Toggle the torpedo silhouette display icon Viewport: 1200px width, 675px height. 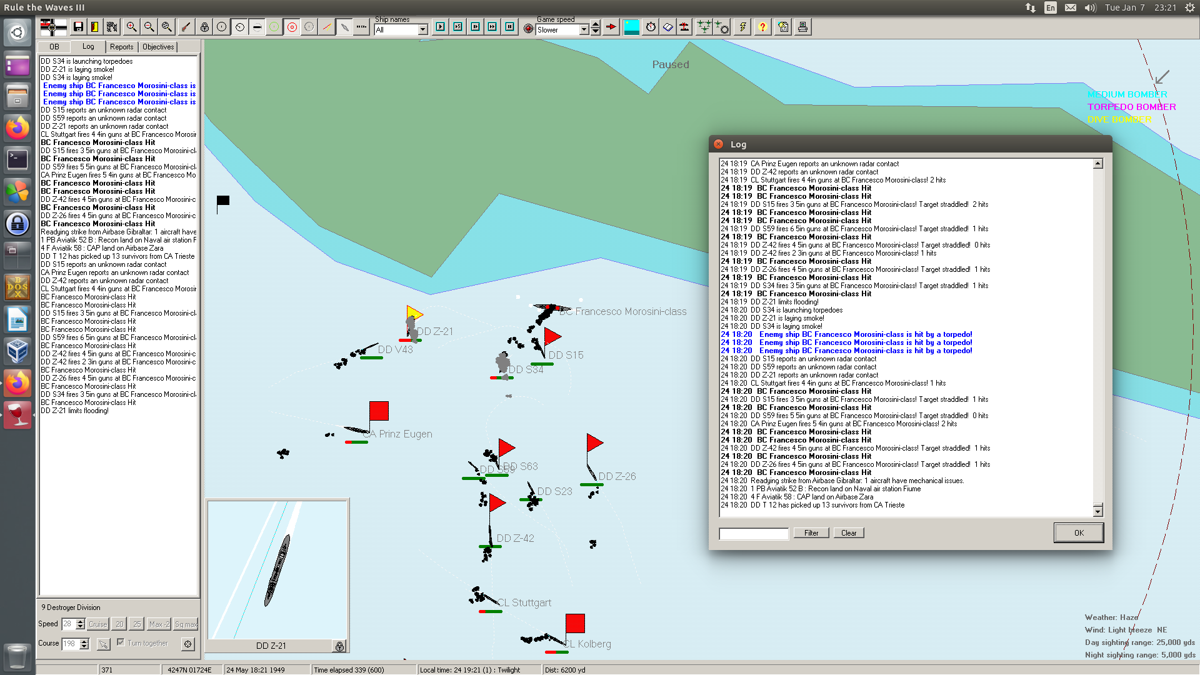(257, 27)
